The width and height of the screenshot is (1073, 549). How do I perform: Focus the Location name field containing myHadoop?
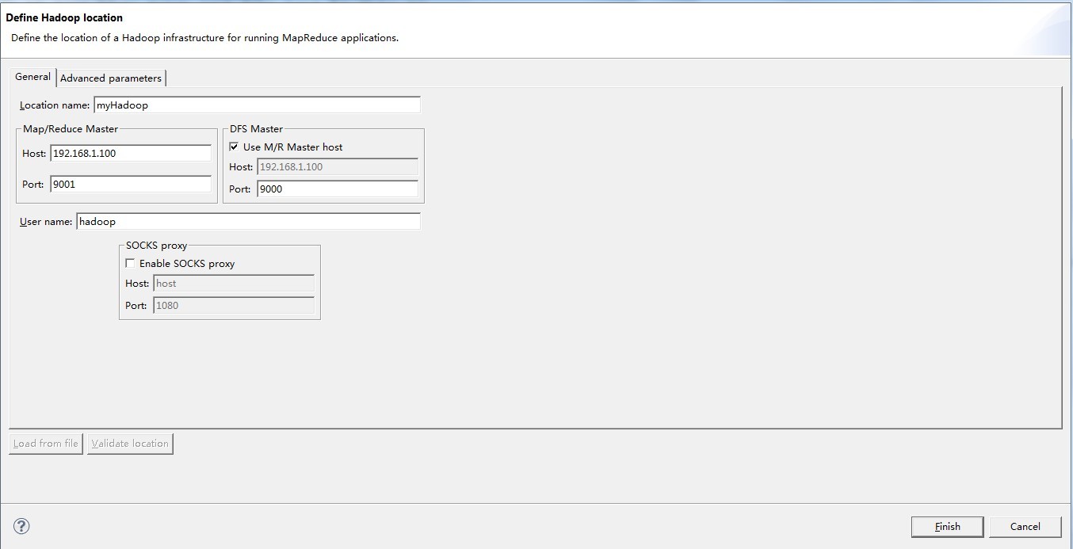coord(257,105)
